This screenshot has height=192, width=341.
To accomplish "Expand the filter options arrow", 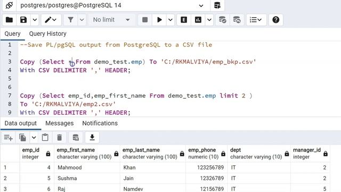I will (82, 20).
